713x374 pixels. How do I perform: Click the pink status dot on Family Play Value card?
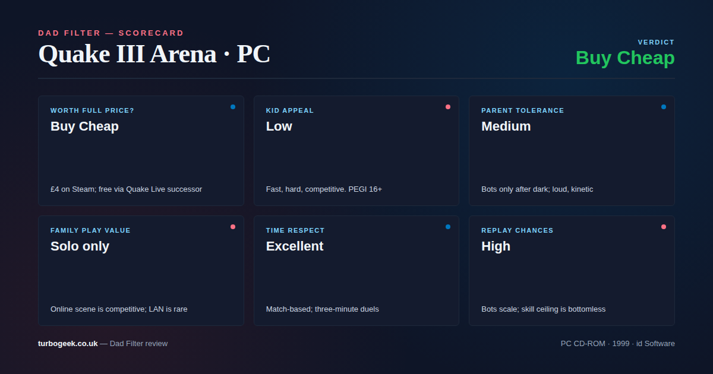tap(233, 227)
